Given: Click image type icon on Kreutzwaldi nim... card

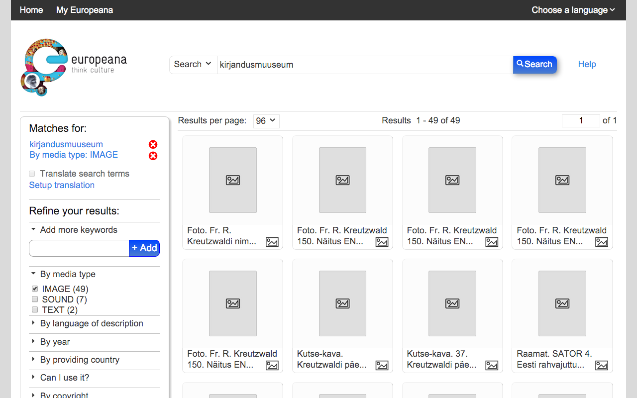Looking at the screenshot, I should [272, 242].
